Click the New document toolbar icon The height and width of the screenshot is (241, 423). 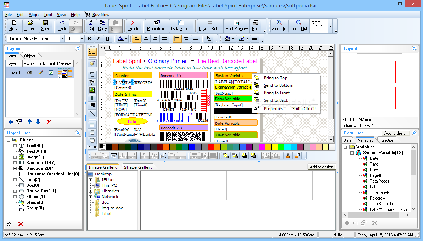(x=14, y=26)
